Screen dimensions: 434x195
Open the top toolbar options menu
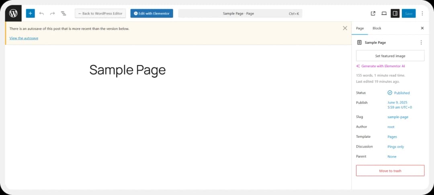pyautogui.click(x=422, y=13)
